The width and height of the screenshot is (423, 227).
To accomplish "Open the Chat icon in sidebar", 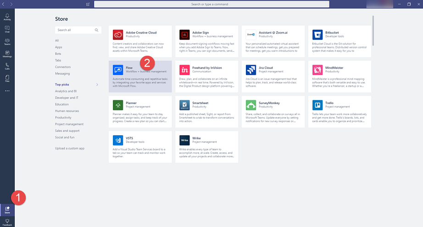I will pyautogui.click(x=7, y=29).
